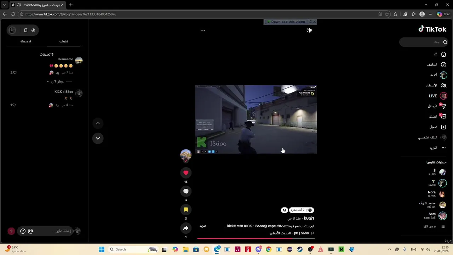Open the original sound p8 | S6oo link
Screen dimensions: 453x255
tap(292, 233)
